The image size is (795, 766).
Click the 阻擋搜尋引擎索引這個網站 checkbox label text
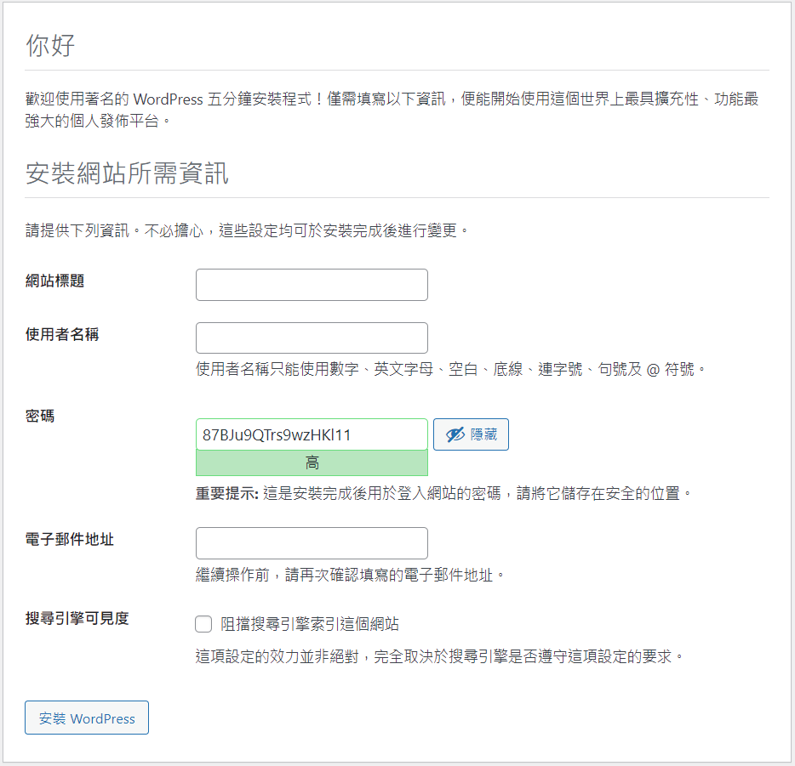tap(310, 624)
